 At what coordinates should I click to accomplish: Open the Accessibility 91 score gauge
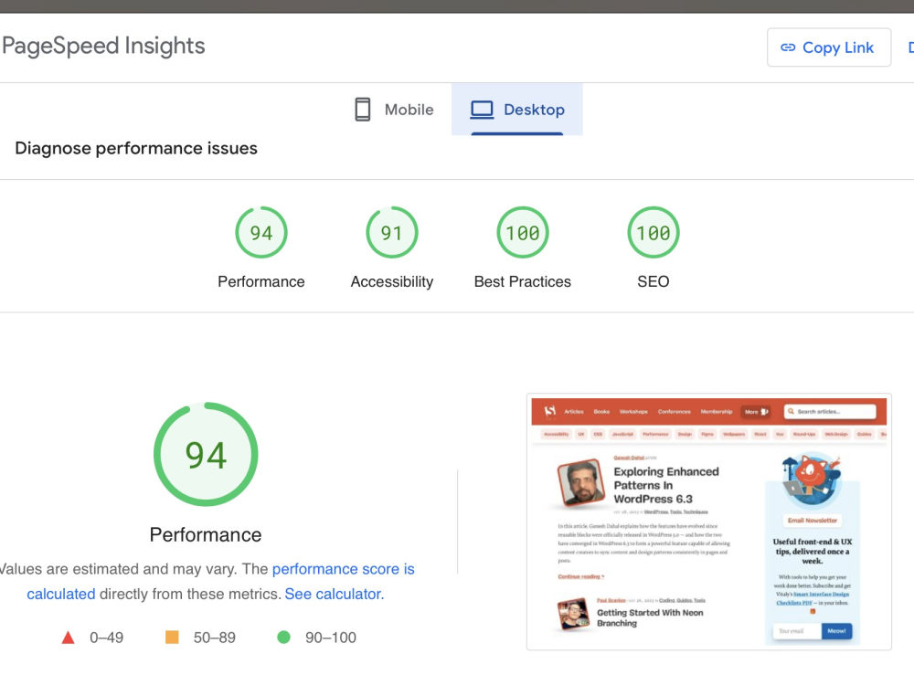pos(392,232)
